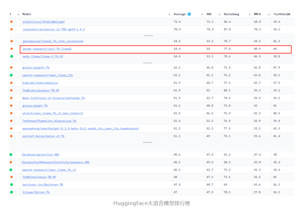Click the green circle beside openlm-research/open_llama_13b

click(11, 75)
